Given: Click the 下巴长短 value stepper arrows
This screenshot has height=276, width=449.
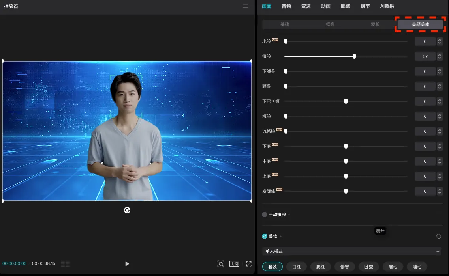Looking at the screenshot, I should pos(440,101).
